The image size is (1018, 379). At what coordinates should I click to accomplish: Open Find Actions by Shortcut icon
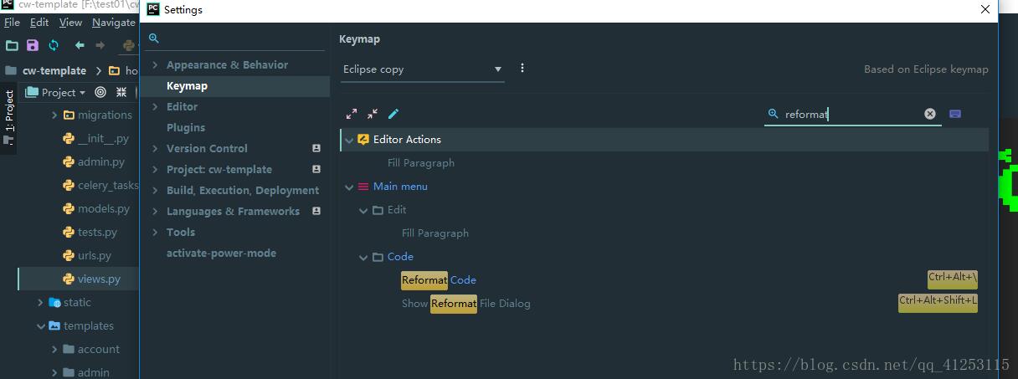click(x=955, y=114)
